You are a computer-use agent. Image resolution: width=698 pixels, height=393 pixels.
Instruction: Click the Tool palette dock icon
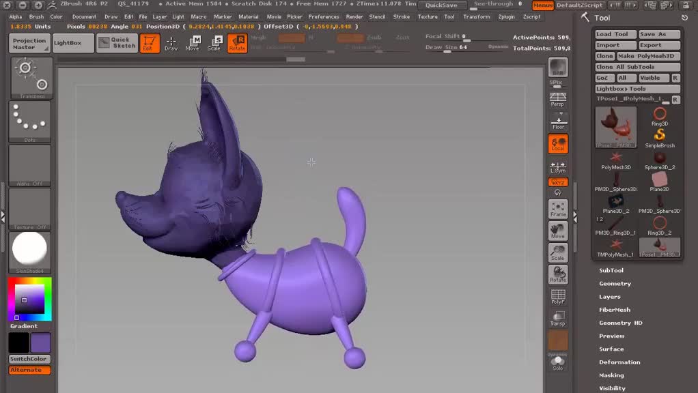pos(684,18)
